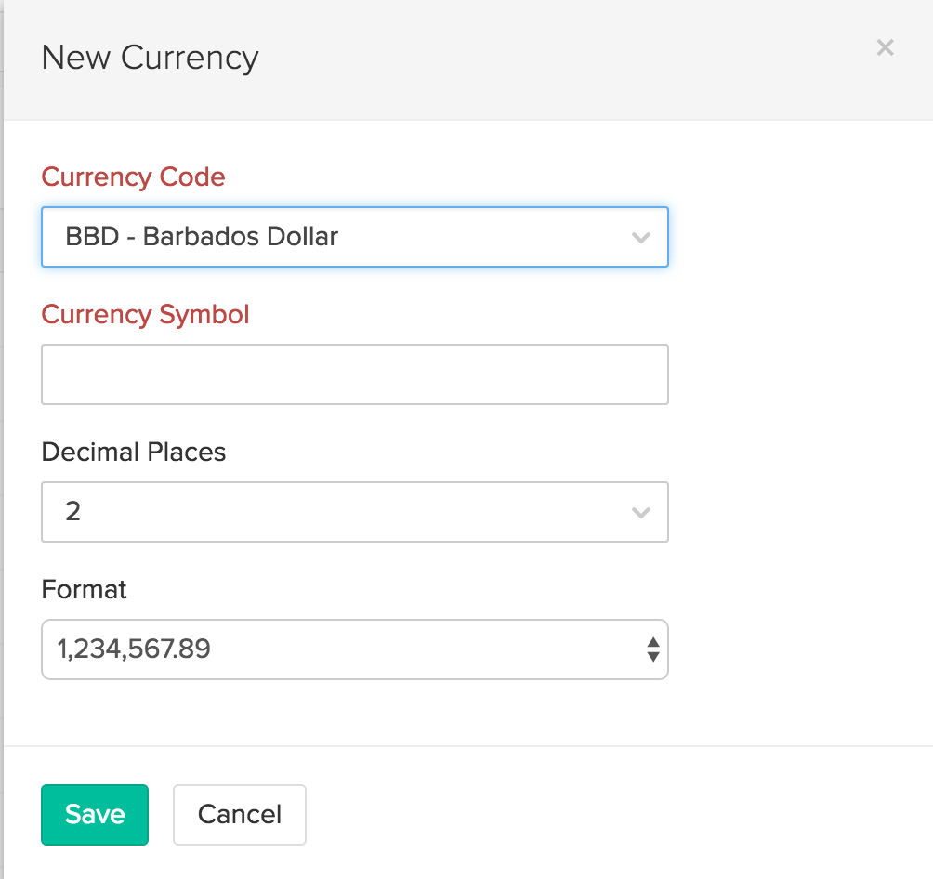This screenshot has height=879, width=933.
Task: Click the value 2 in Decimal Places
Action: (x=72, y=512)
